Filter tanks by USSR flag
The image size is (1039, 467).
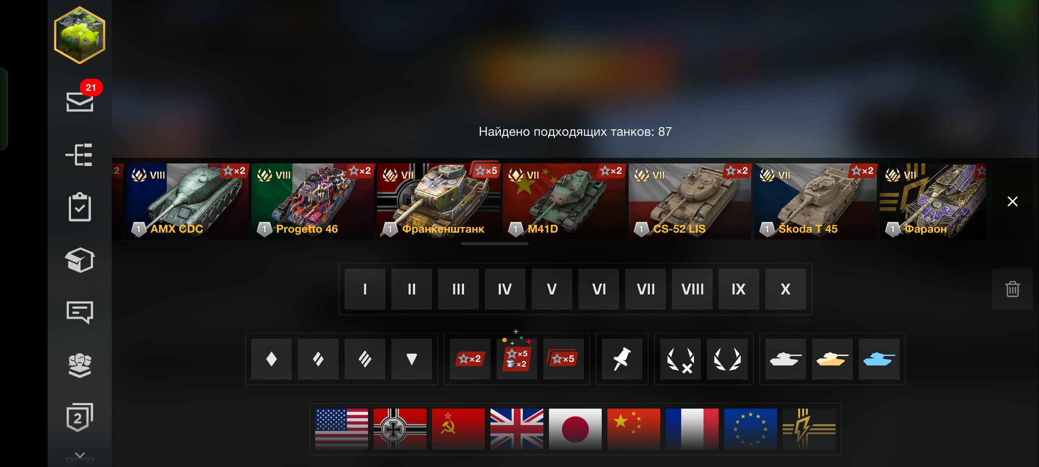coord(458,429)
